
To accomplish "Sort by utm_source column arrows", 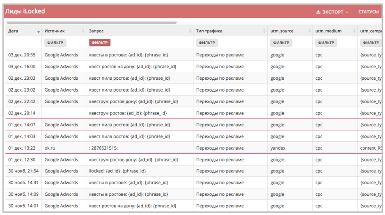I will [x=309, y=31].
